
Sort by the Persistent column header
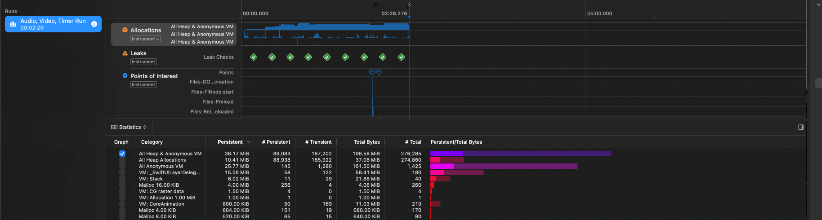(x=230, y=142)
